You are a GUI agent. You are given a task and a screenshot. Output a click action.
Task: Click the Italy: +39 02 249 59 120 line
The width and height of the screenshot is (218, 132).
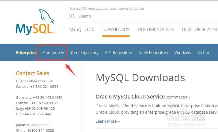(35, 108)
